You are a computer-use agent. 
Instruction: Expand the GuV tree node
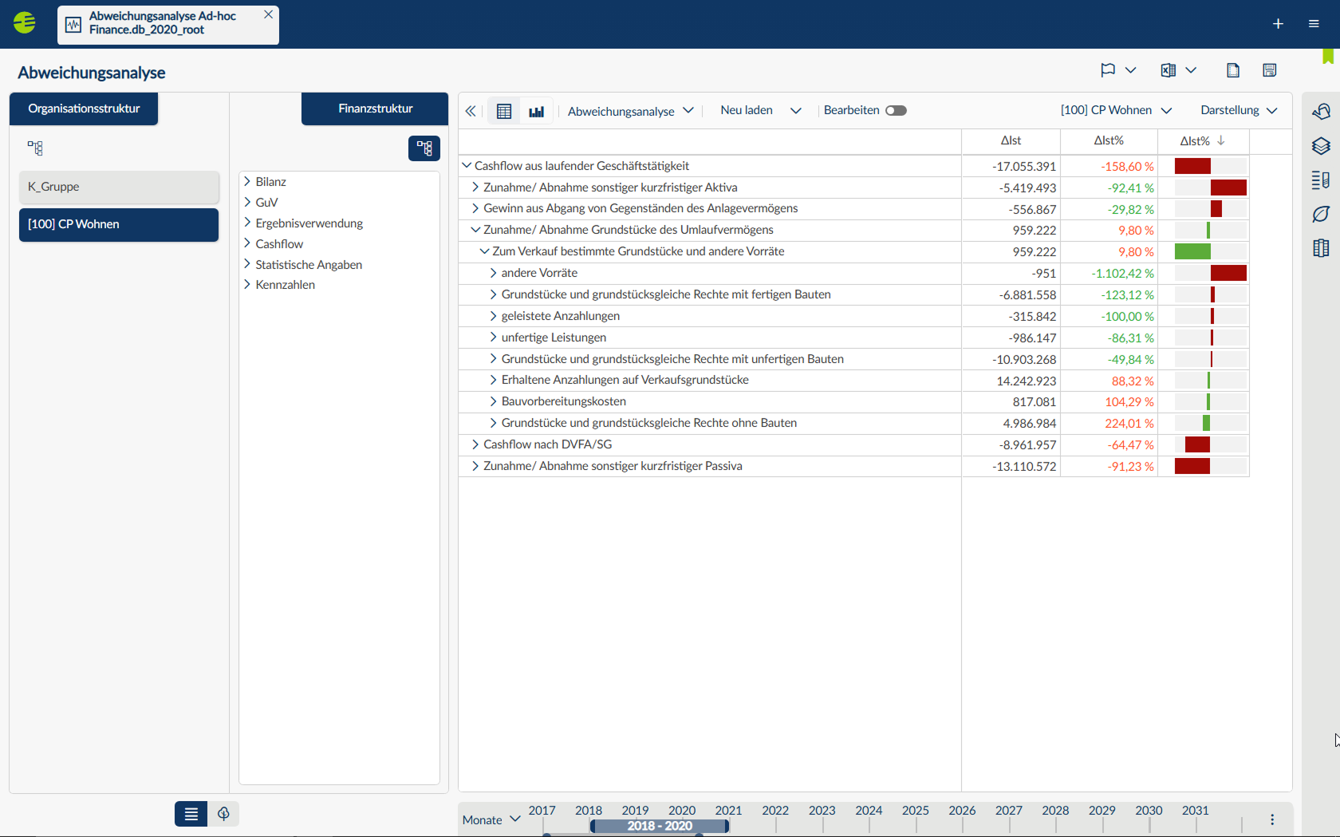[x=247, y=203]
